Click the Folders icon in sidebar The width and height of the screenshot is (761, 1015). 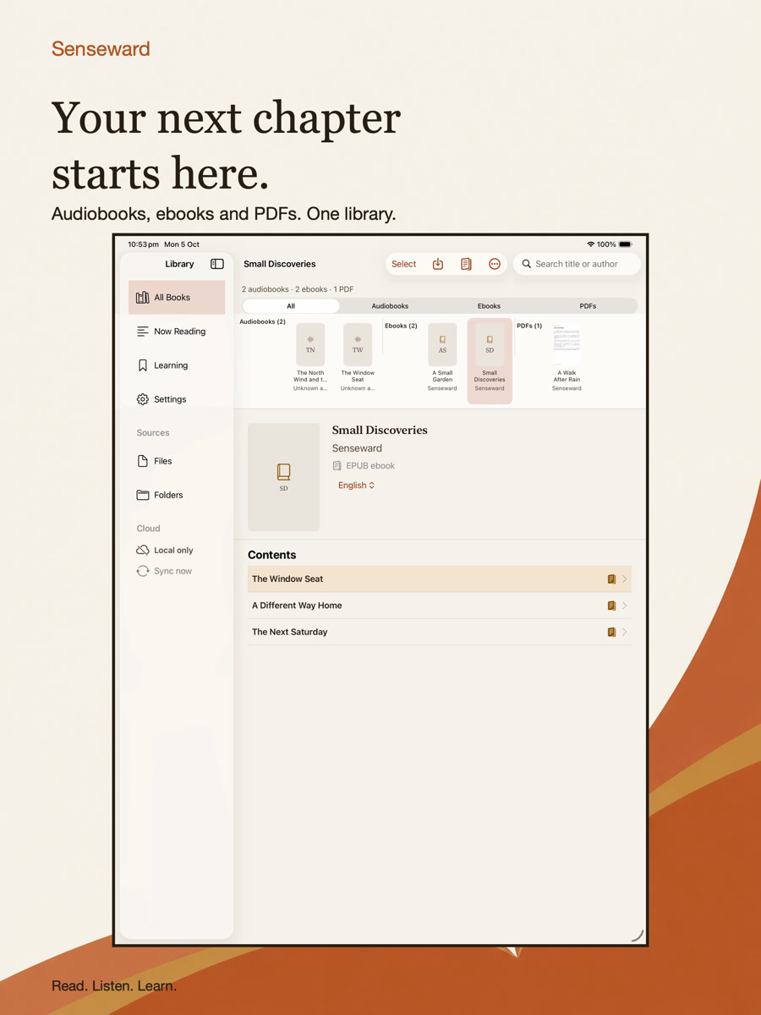[x=143, y=495]
